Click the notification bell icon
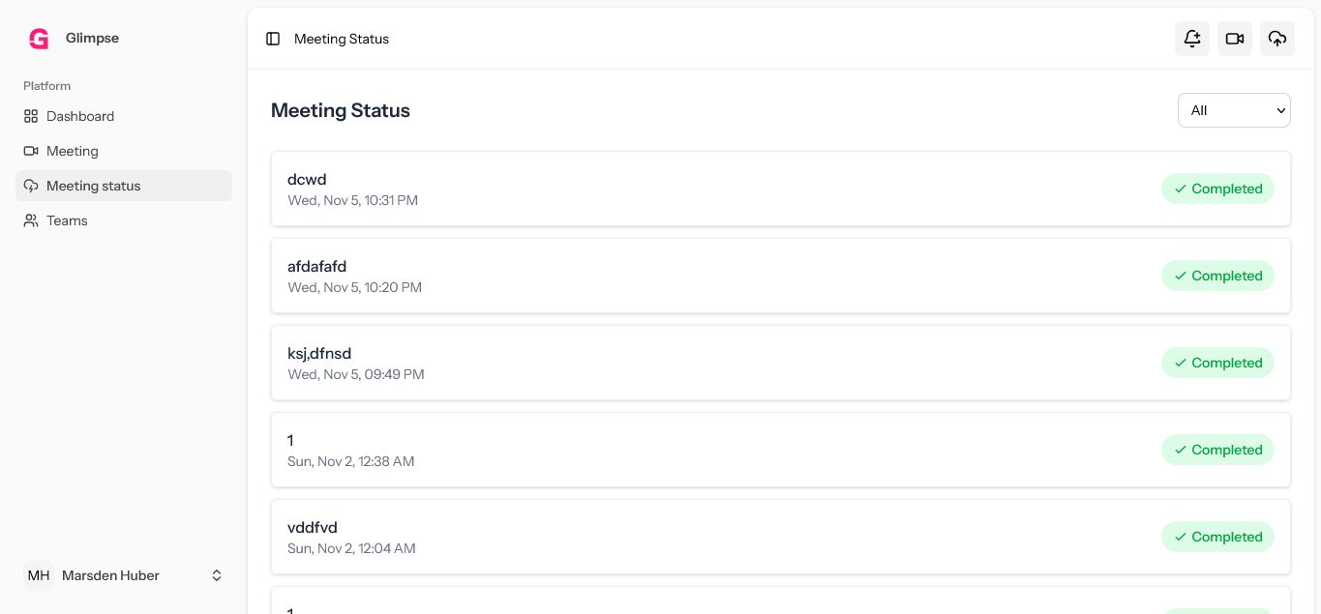Viewport: 1321px width, 614px height. tap(1191, 39)
